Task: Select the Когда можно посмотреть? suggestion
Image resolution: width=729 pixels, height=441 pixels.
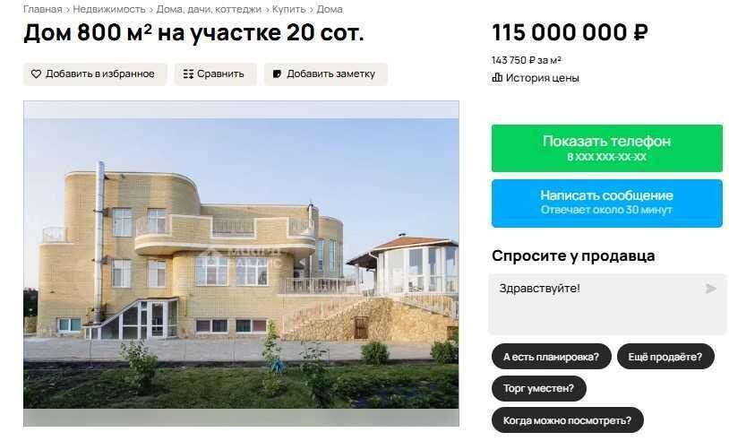Action: (568, 420)
